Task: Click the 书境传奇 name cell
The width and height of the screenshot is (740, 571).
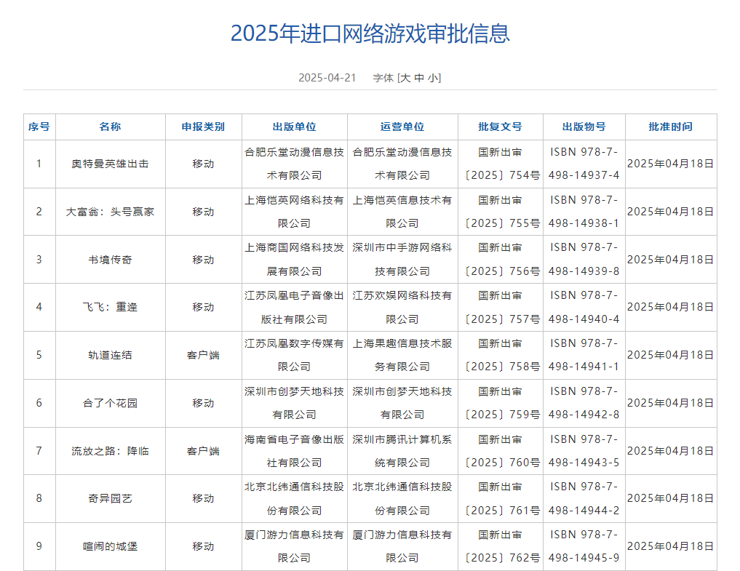Action: pos(110,260)
